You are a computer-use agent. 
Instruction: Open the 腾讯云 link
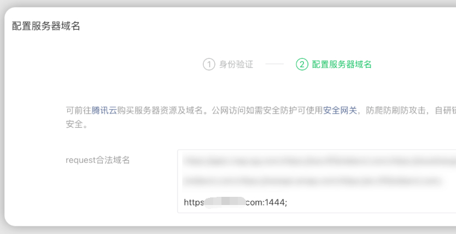(104, 110)
